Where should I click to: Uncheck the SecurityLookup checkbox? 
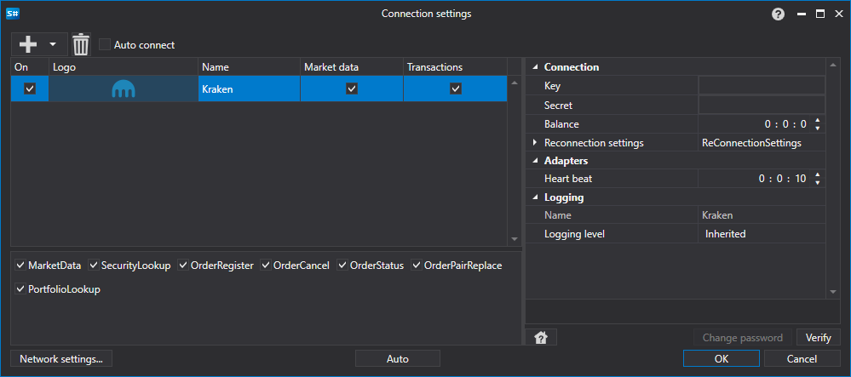(94, 266)
